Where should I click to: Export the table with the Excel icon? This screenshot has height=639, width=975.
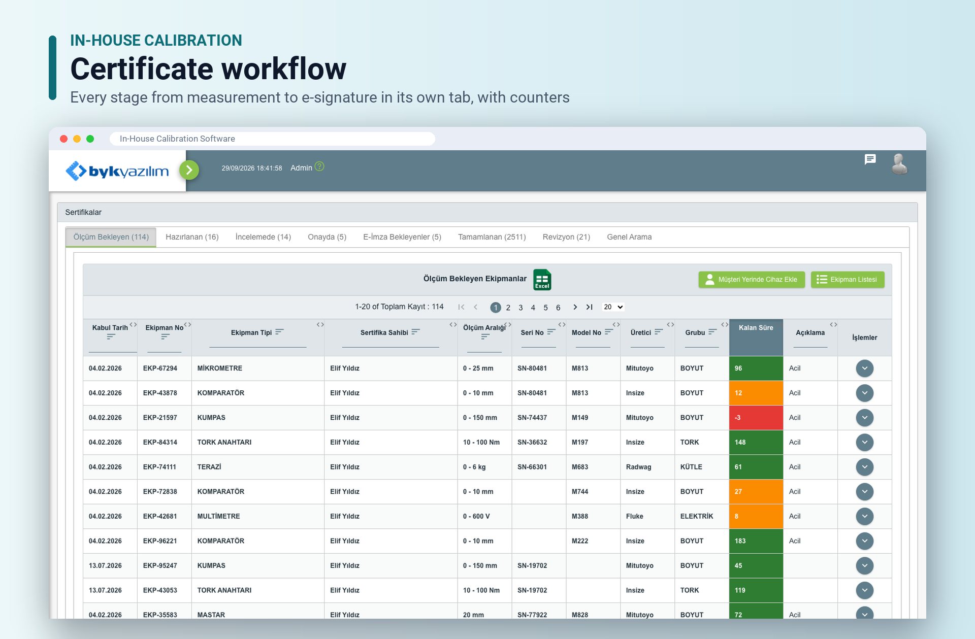(x=542, y=280)
